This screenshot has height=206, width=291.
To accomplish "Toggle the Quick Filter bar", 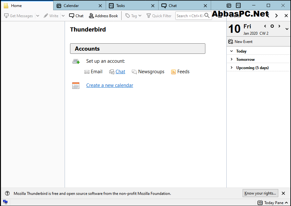I will [159, 16].
